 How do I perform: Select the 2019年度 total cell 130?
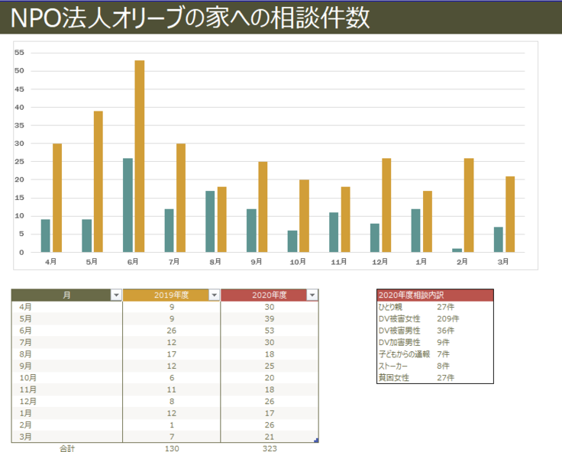pos(171,448)
